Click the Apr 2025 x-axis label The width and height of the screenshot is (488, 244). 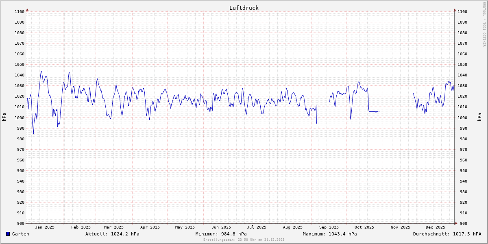point(150,227)
